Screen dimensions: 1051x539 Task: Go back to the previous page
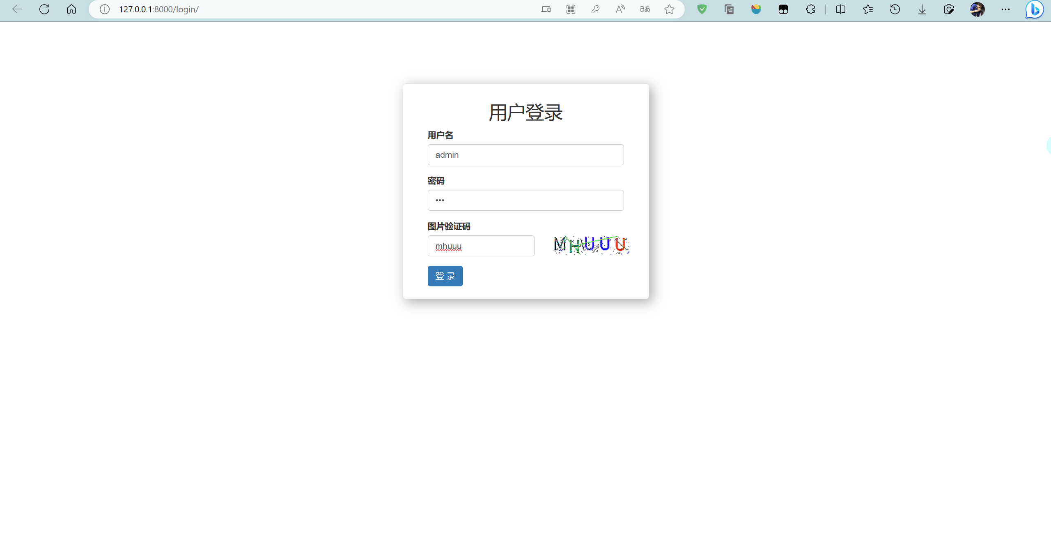click(x=17, y=9)
